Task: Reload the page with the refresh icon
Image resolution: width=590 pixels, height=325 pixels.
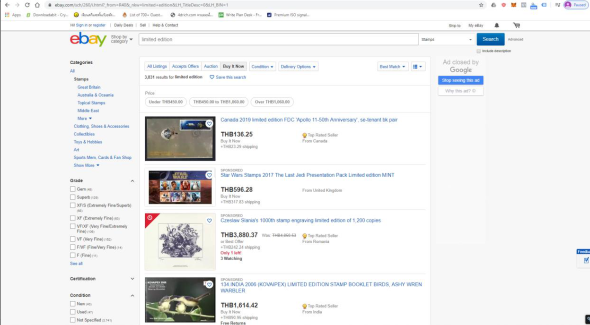Action: click(x=27, y=5)
